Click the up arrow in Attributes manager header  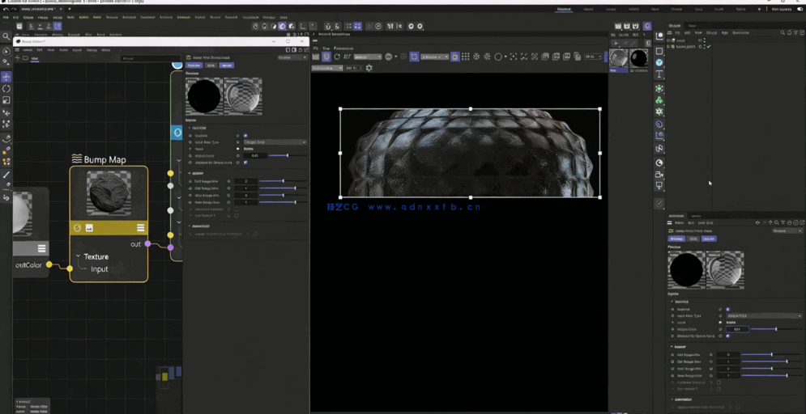pos(770,222)
